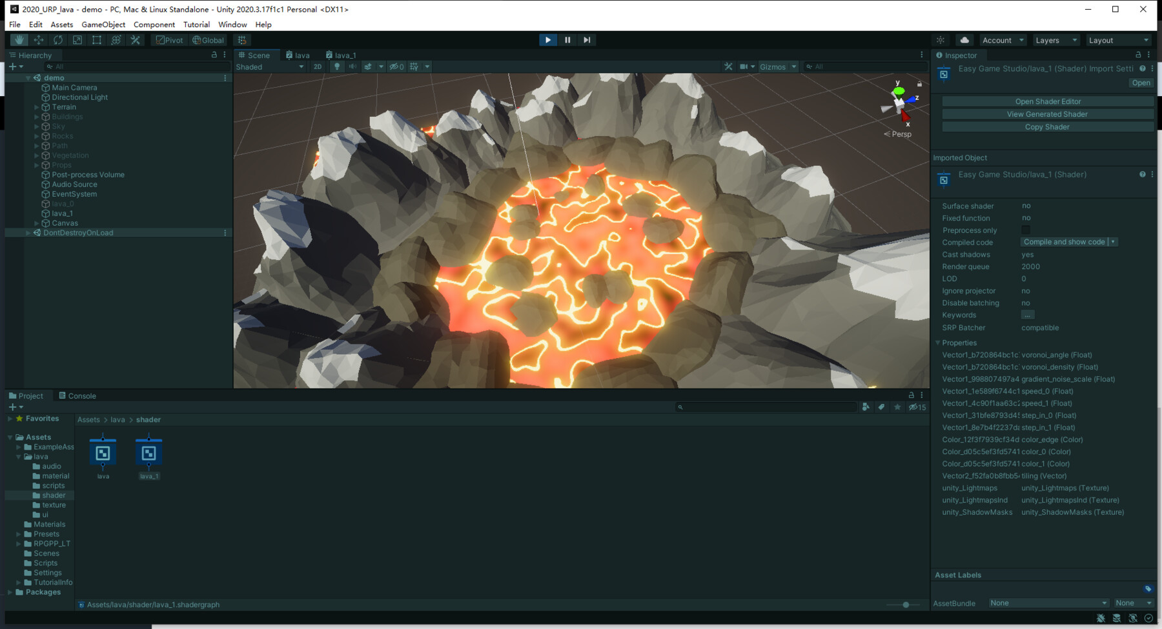Image resolution: width=1162 pixels, height=629 pixels.
Task: Mute scene audio using the speaker icon
Action: coord(351,66)
